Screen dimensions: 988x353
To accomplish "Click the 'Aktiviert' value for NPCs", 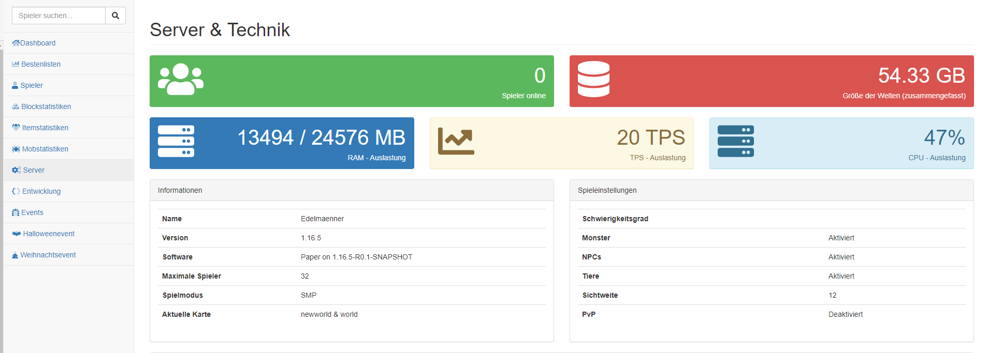I will pyautogui.click(x=841, y=257).
